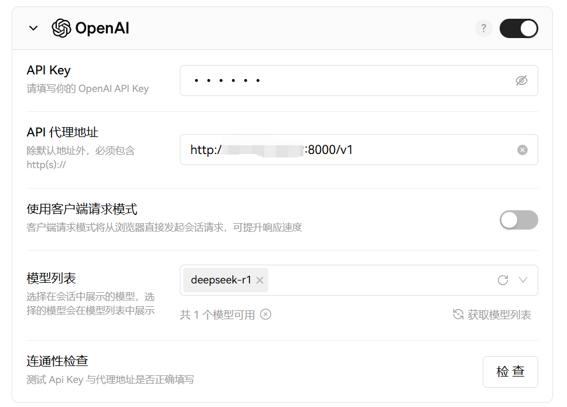Remove the deepseek-r1 model tag

pos(259,281)
